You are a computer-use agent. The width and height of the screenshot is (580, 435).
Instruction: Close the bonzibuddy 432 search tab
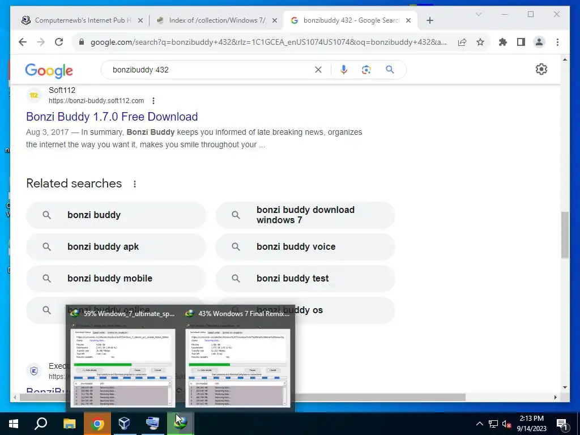[408, 21]
